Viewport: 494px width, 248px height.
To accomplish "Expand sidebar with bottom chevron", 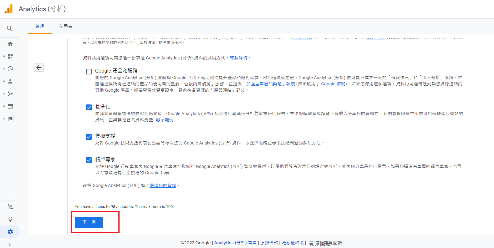I will (10, 245).
